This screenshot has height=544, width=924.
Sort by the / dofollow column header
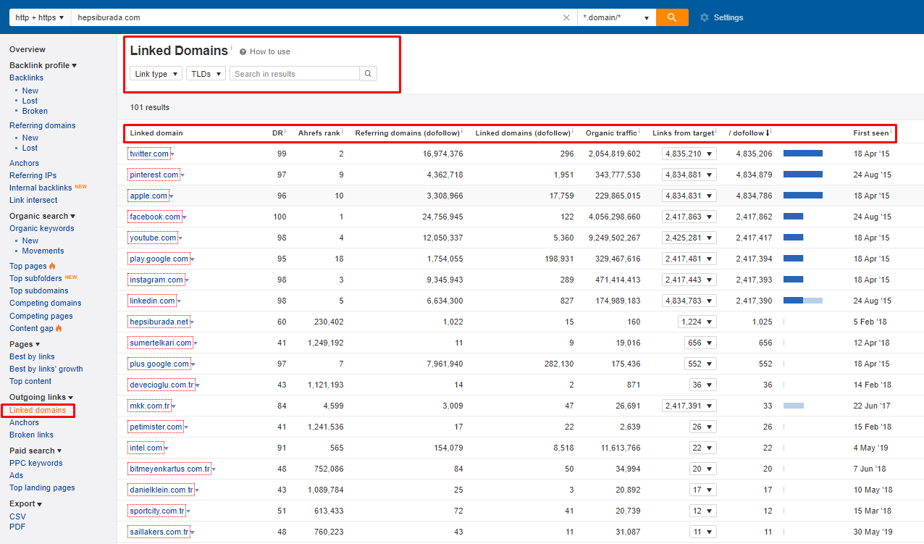749,133
